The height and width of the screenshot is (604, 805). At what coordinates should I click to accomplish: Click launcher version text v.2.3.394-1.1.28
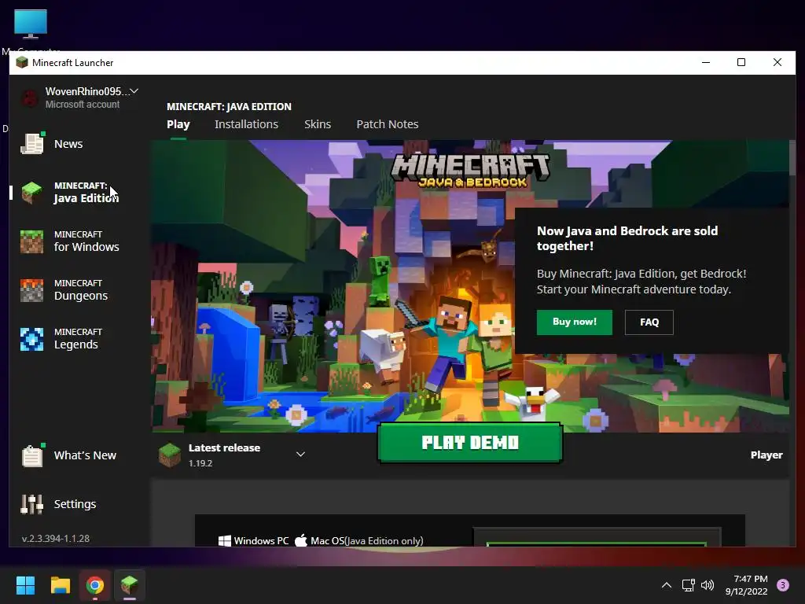pos(56,538)
